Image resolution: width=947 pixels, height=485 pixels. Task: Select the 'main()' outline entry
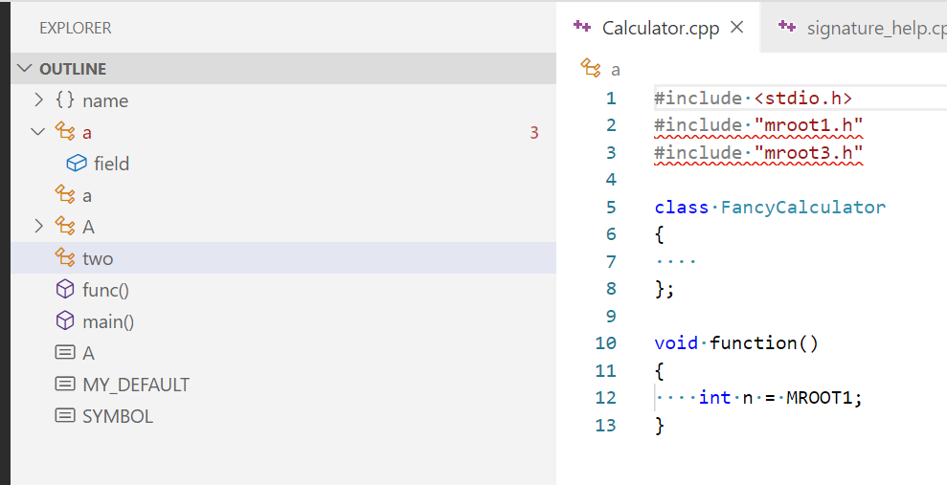(x=283, y=321)
